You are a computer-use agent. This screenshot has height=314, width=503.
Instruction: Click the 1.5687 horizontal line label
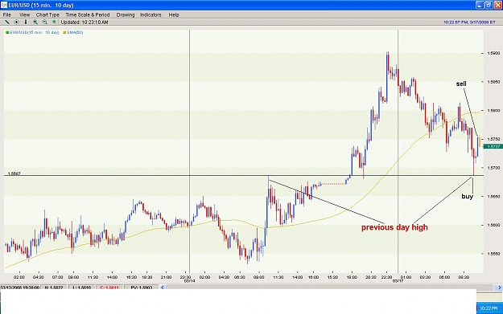tap(14, 173)
